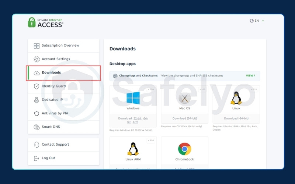Click the fingerprint Changelogs icon
This screenshot has width=295, height=184.
(x=115, y=76)
